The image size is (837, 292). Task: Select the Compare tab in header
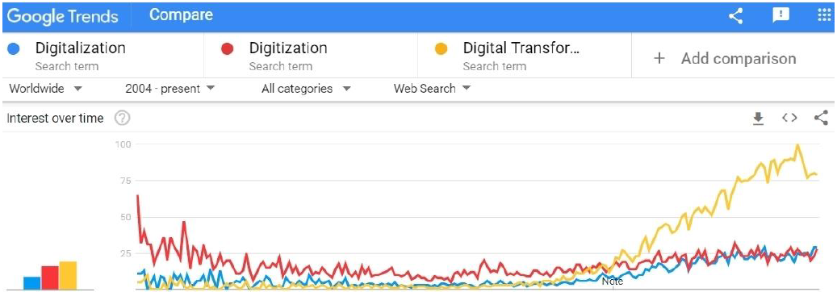click(x=181, y=15)
